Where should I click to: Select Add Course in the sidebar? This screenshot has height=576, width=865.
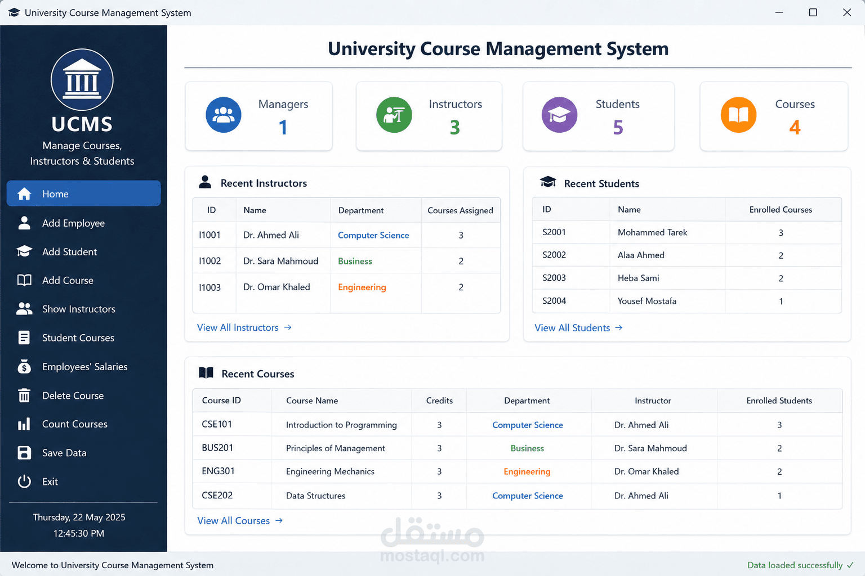pos(83,280)
